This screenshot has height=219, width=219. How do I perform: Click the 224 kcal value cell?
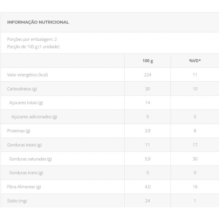click(x=148, y=75)
